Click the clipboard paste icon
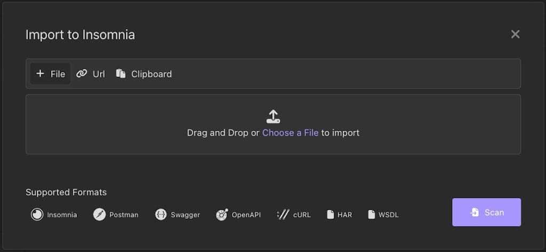546x252 pixels. coord(121,74)
